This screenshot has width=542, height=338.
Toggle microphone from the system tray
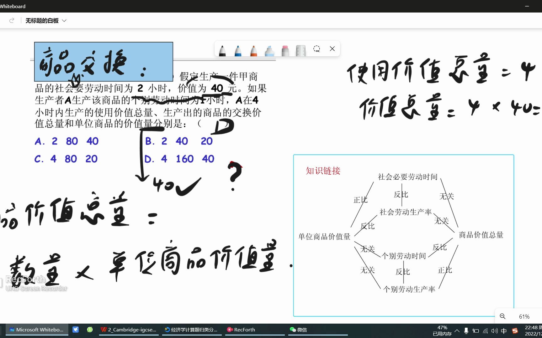pos(466,331)
